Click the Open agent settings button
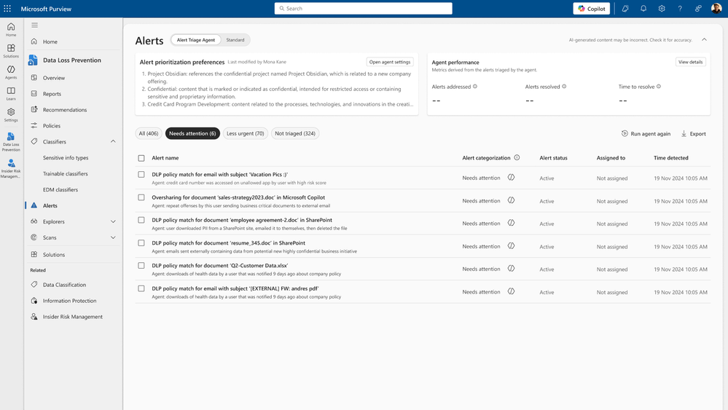This screenshot has width=728, height=410. pyautogui.click(x=390, y=62)
